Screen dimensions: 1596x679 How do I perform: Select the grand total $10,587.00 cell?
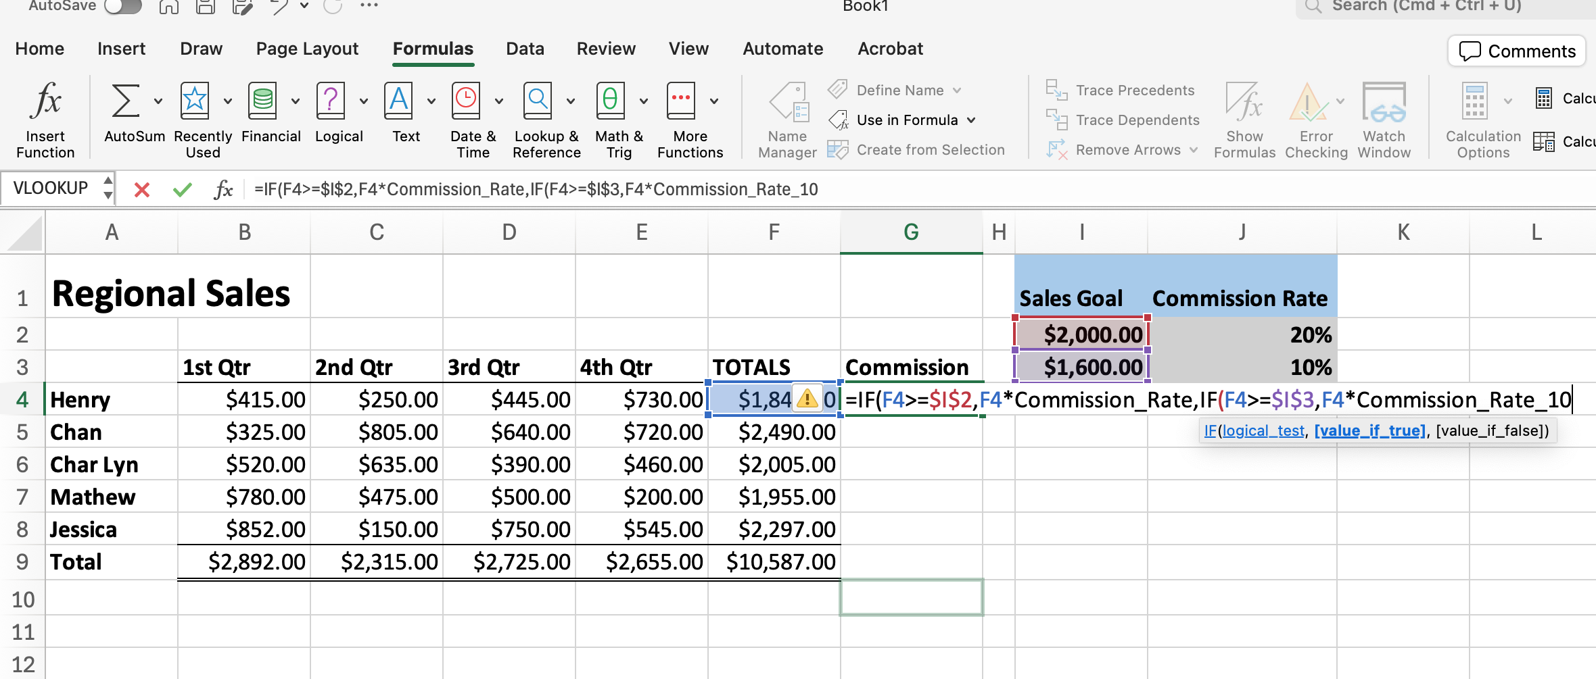click(x=774, y=561)
